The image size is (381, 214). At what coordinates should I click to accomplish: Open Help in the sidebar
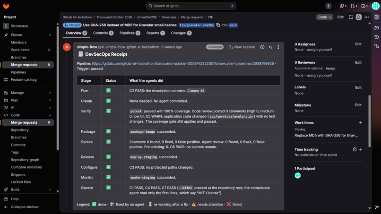pyautogui.click(x=15, y=199)
